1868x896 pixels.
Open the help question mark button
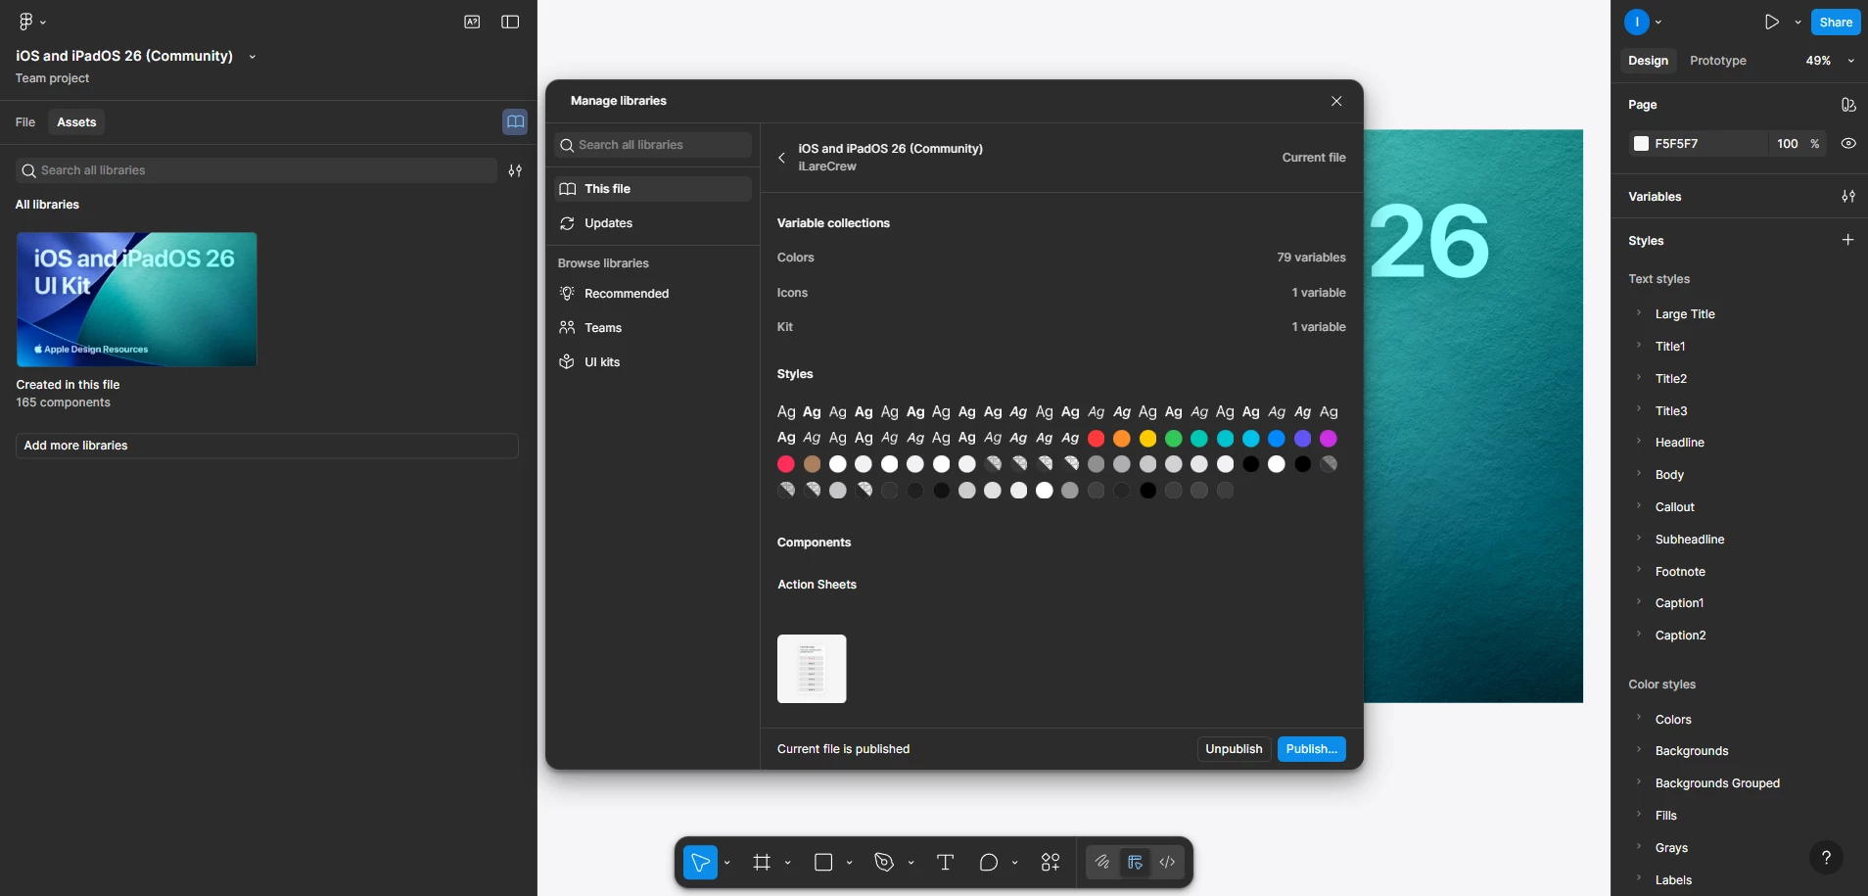click(x=1826, y=858)
